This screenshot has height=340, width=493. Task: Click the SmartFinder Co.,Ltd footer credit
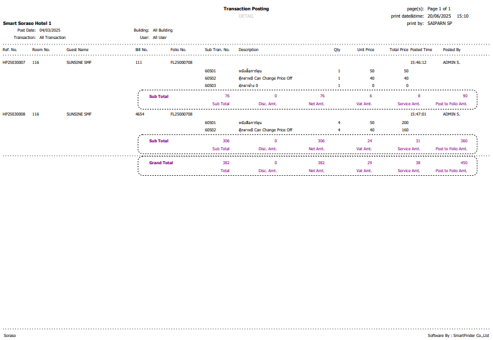459,335
